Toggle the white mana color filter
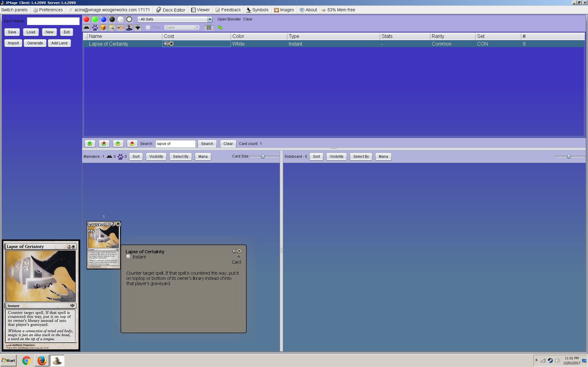The height and width of the screenshot is (367, 588). (x=121, y=19)
